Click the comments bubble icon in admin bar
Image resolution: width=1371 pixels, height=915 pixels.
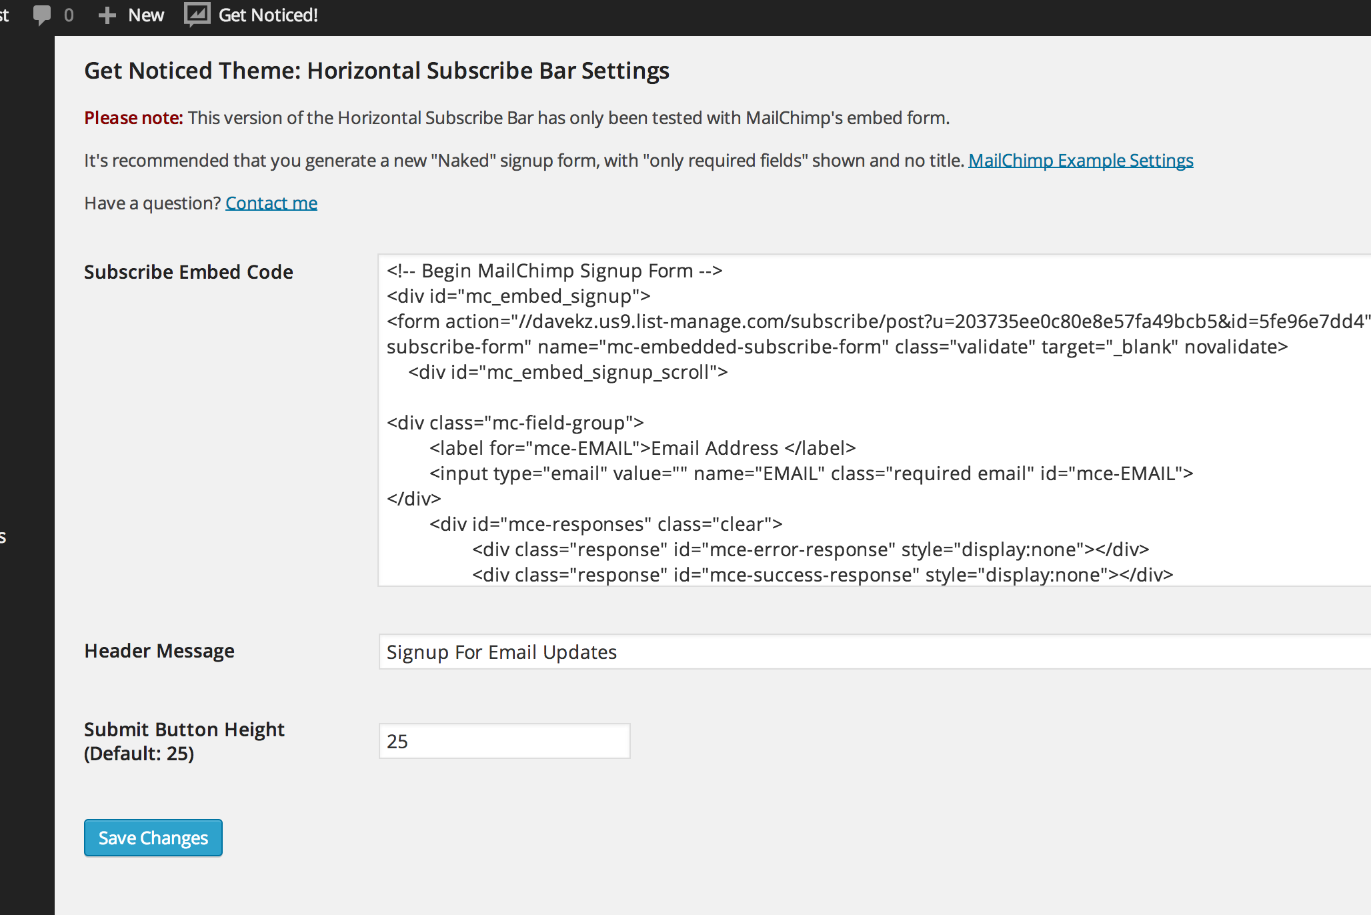[41, 15]
